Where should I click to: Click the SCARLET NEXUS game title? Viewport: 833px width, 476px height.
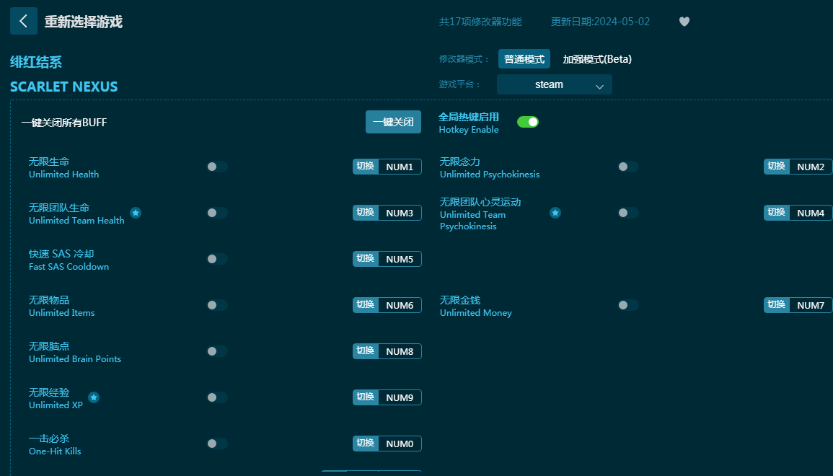[x=63, y=87]
